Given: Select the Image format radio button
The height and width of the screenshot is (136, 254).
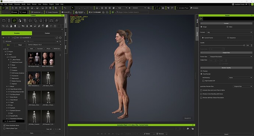Looking at the screenshot, I should pos(201,27).
